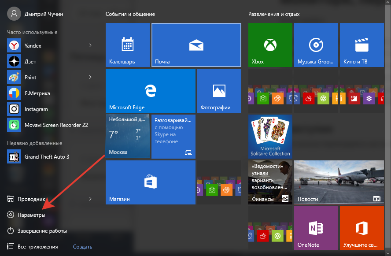Launch OneNote tile
Image resolution: width=391 pixels, height=256 pixels.
316,228
